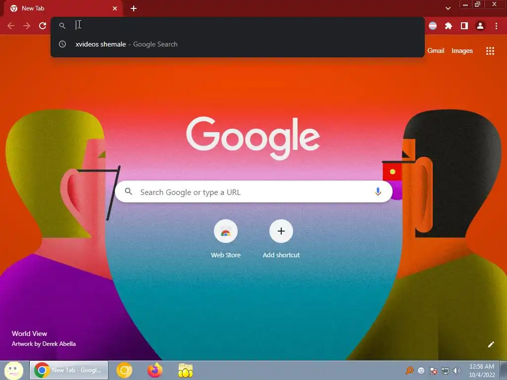507x380 pixels.
Task: Click the flag with red X tray icon
Action: [x=433, y=371]
